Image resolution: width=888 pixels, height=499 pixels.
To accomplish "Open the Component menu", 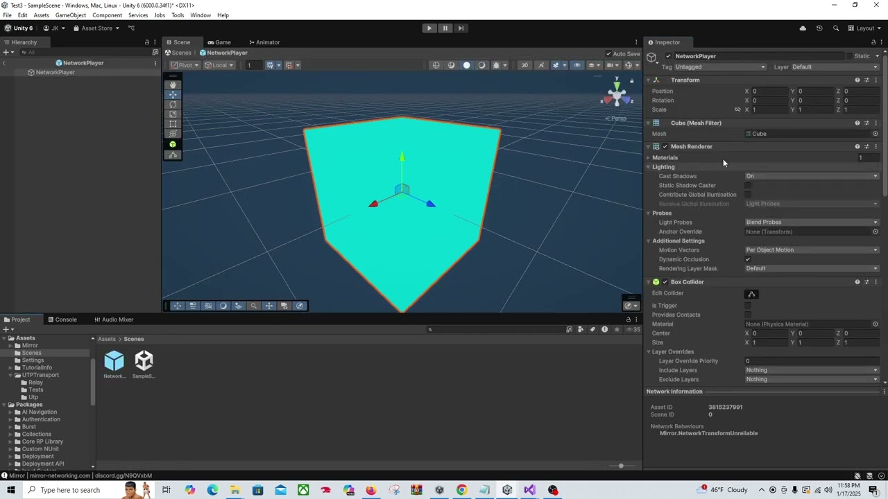I will coord(107,15).
